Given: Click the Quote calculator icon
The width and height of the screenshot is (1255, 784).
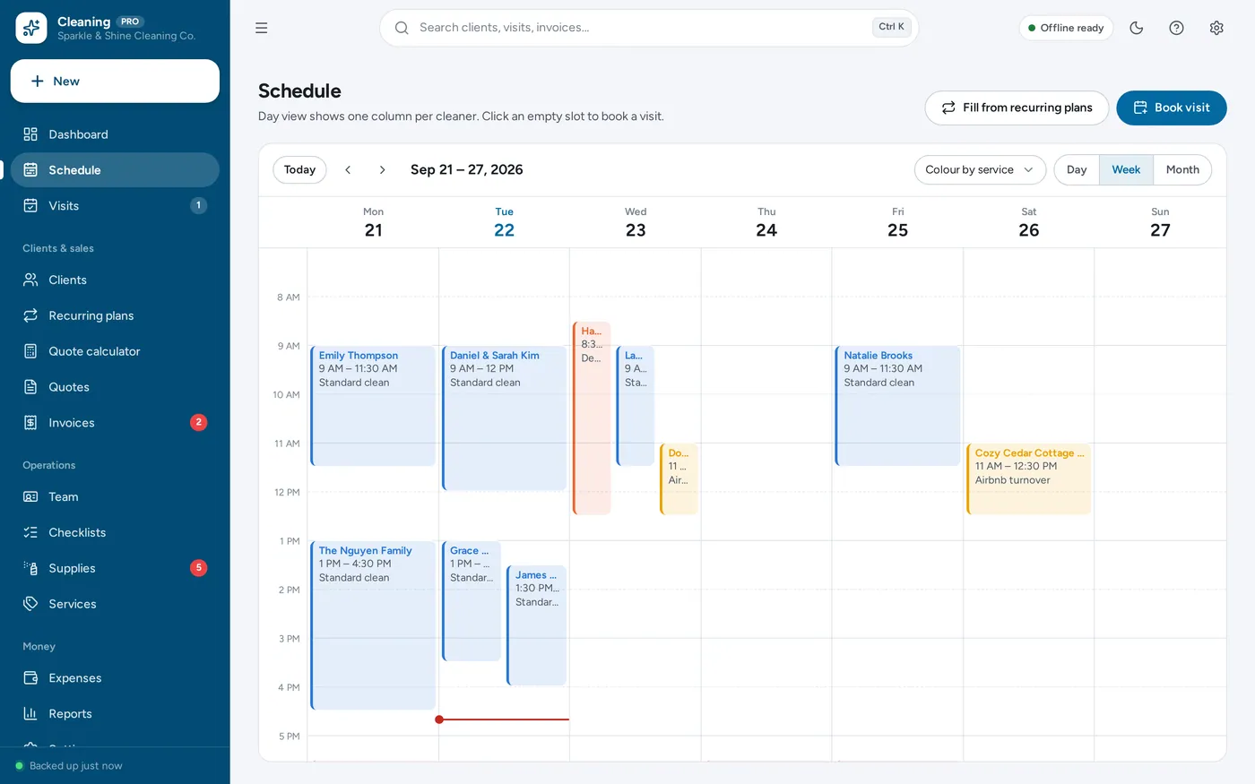Looking at the screenshot, I should 30,351.
